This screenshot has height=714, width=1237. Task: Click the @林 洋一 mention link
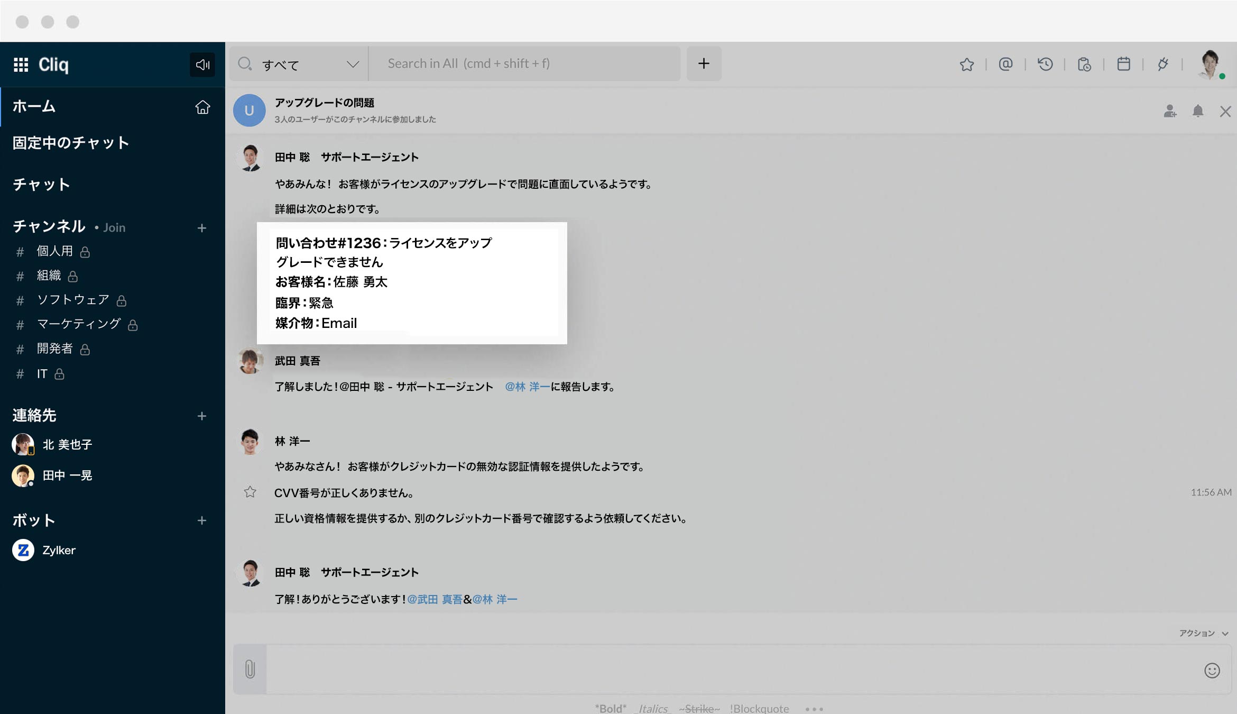pyautogui.click(x=527, y=387)
